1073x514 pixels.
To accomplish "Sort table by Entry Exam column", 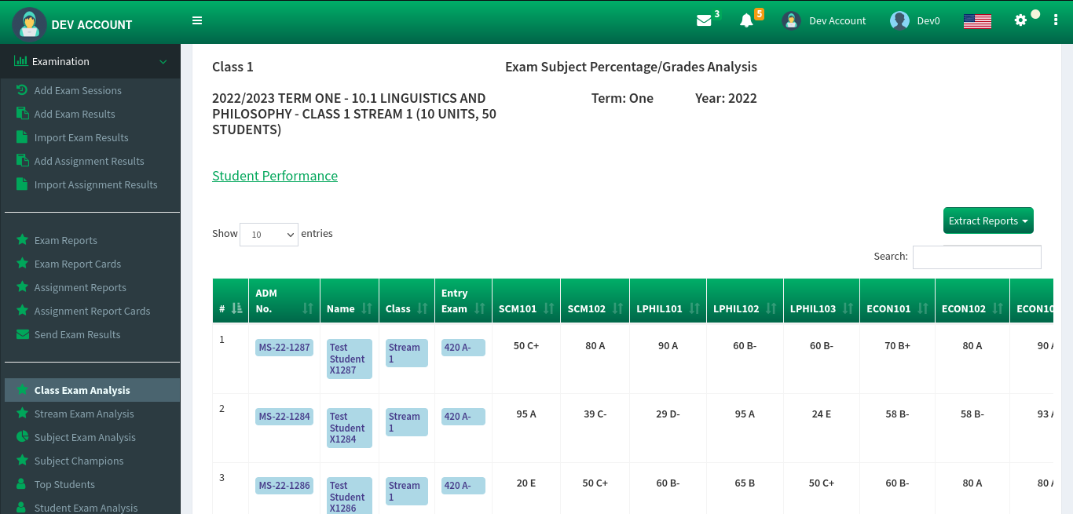I will point(463,301).
